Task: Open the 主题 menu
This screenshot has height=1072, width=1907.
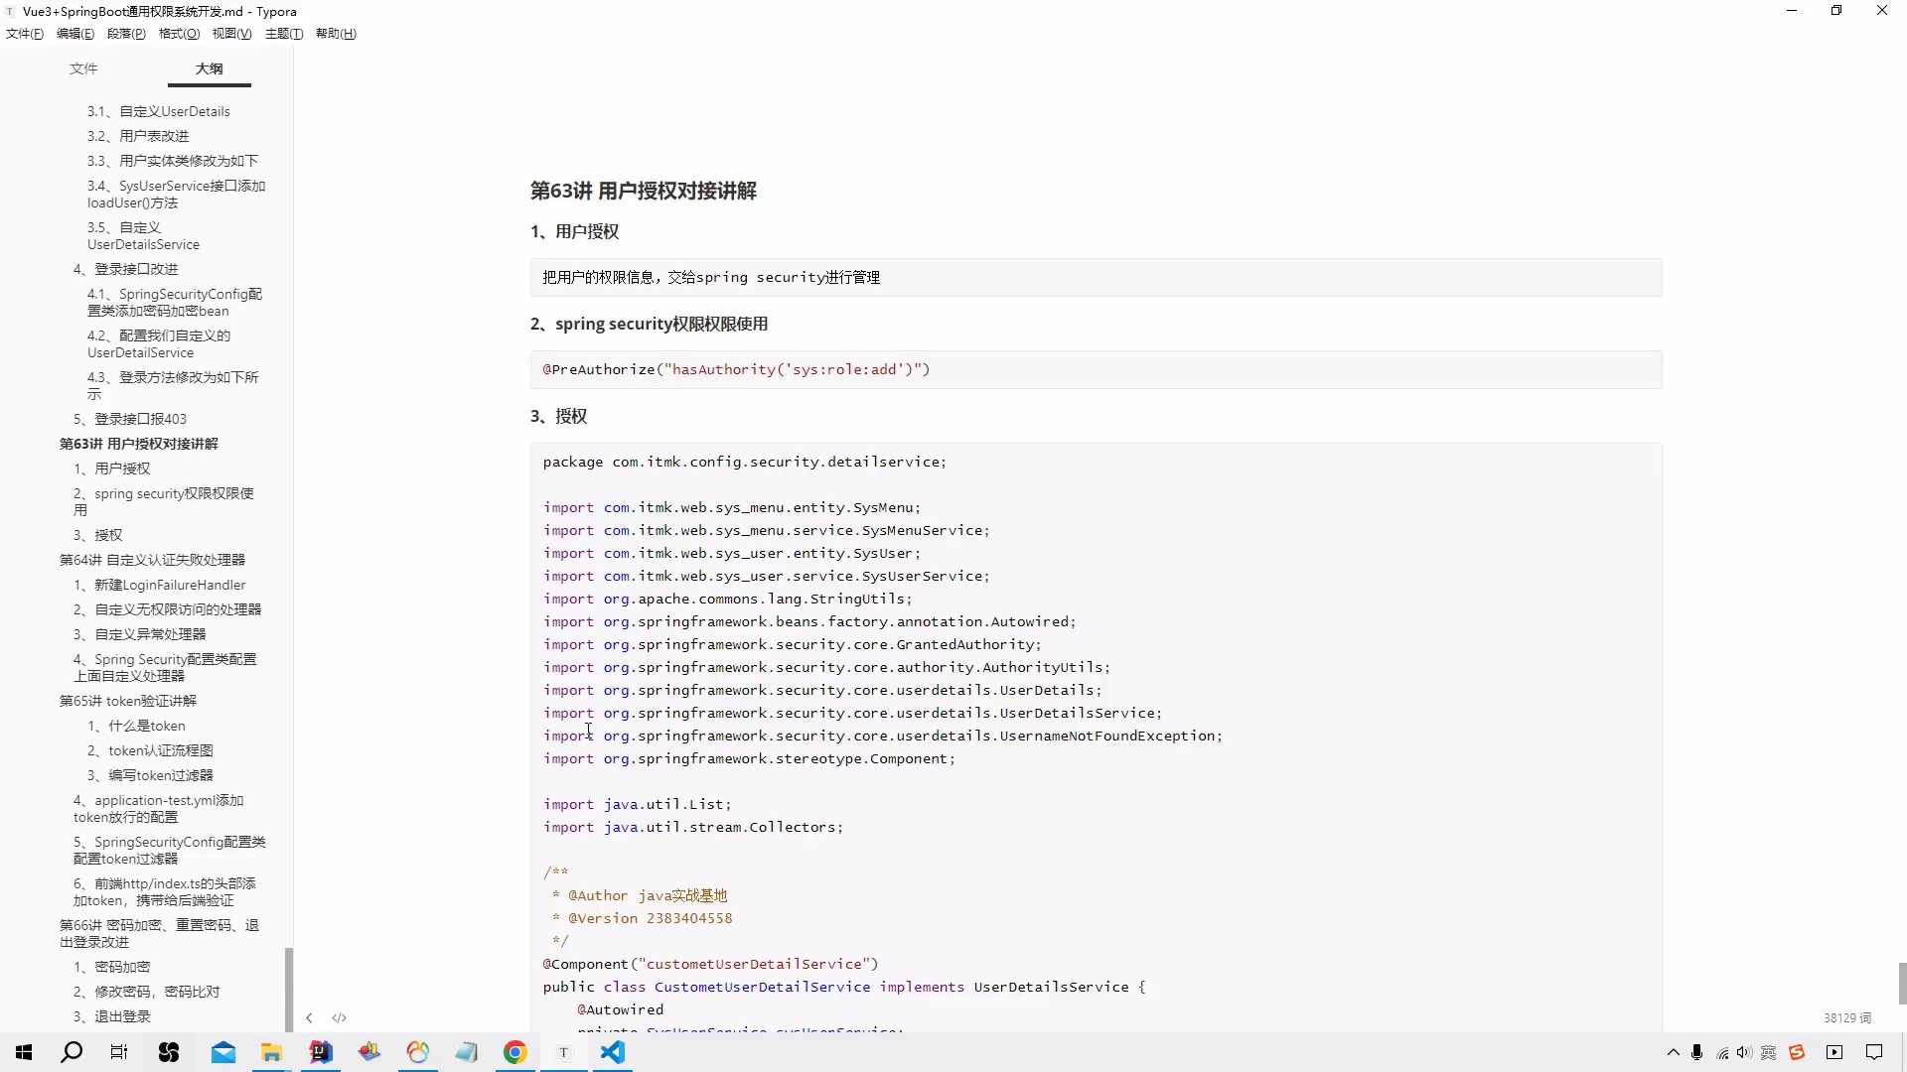Action: [x=284, y=33]
